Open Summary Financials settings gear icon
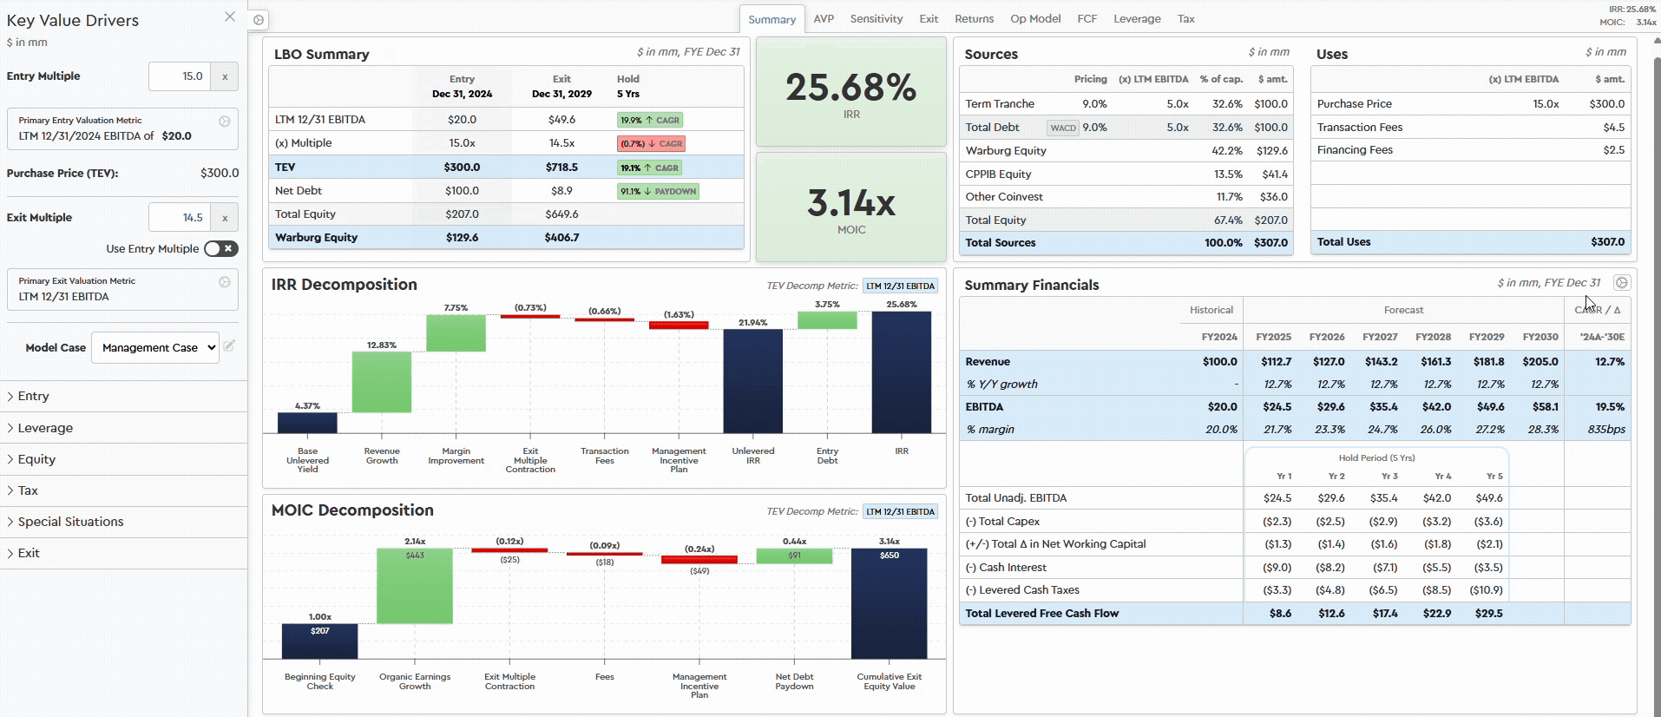This screenshot has width=1661, height=717. (1621, 283)
